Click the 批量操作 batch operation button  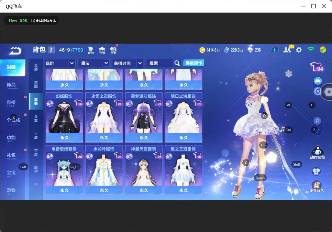pyautogui.click(x=194, y=63)
